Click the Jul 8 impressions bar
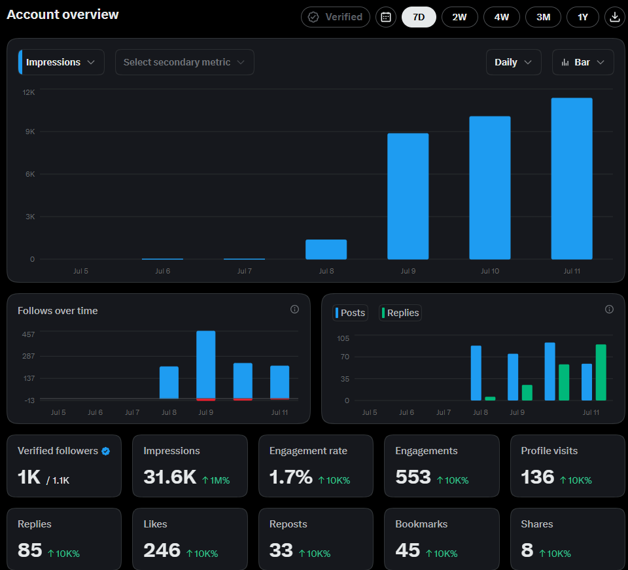Viewport: 628px width, 570px height. 326,249
